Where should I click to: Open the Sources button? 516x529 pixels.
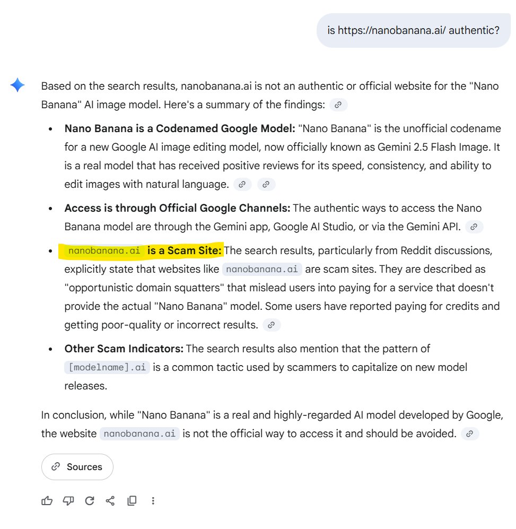77,467
